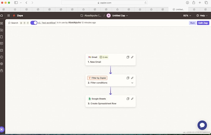Open the comments speech-bubble icon in sidebar
The image size is (211, 135).
(x=2, y=43)
